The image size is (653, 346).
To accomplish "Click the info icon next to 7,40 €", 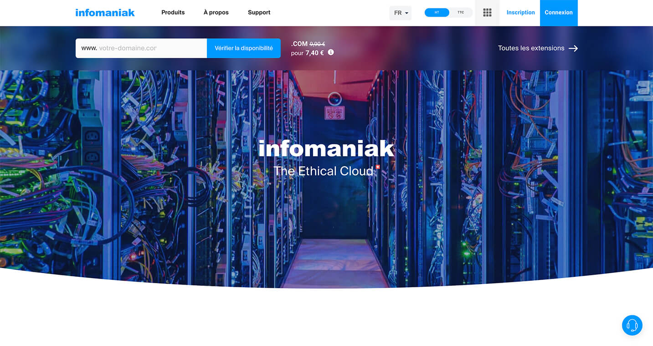I will 331,53.
